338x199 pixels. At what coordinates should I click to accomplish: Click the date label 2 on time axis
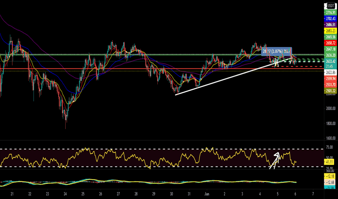(224, 194)
